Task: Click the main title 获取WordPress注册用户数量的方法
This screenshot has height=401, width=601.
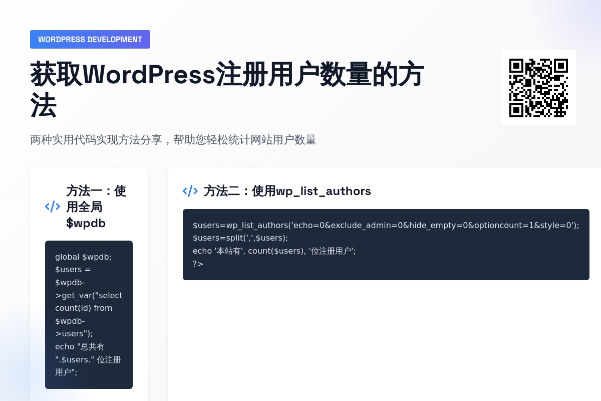Action: [228, 90]
